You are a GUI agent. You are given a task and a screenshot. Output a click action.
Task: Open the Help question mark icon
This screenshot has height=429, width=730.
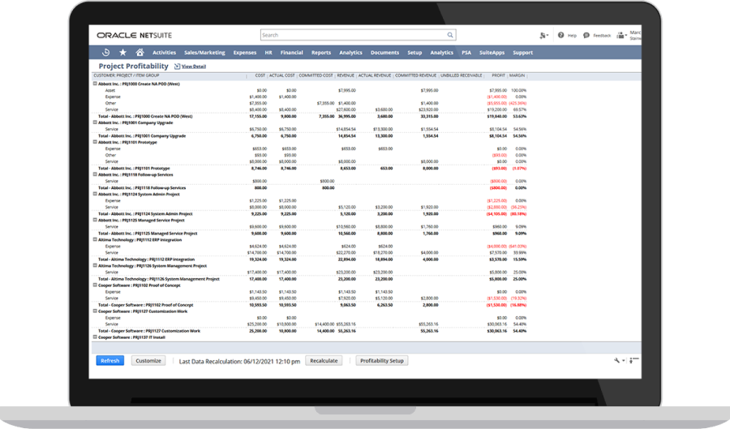pos(561,35)
